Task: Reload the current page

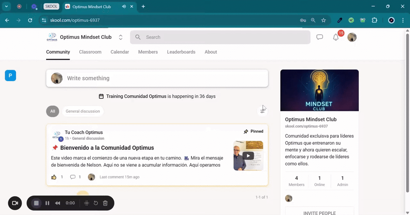Action: click(30, 20)
